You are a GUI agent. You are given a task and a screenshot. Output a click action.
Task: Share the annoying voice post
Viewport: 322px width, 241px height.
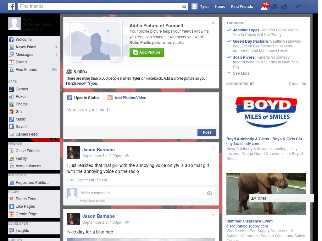click(x=102, y=180)
